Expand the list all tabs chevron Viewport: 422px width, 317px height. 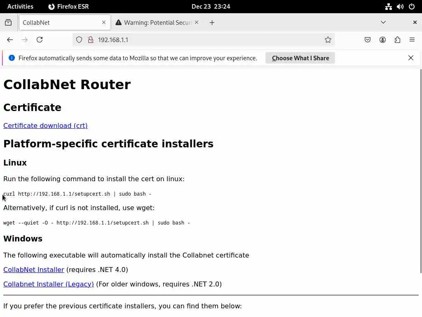(x=383, y=22)
